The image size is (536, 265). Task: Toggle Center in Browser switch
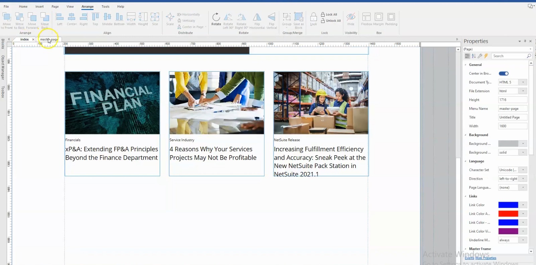[x=504, y=74]
